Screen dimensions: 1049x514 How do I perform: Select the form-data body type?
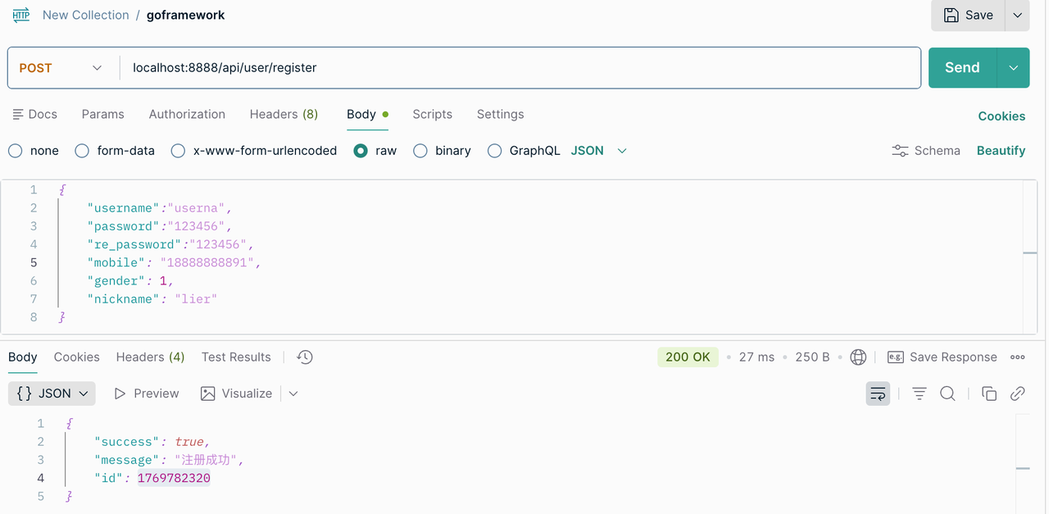115,150
